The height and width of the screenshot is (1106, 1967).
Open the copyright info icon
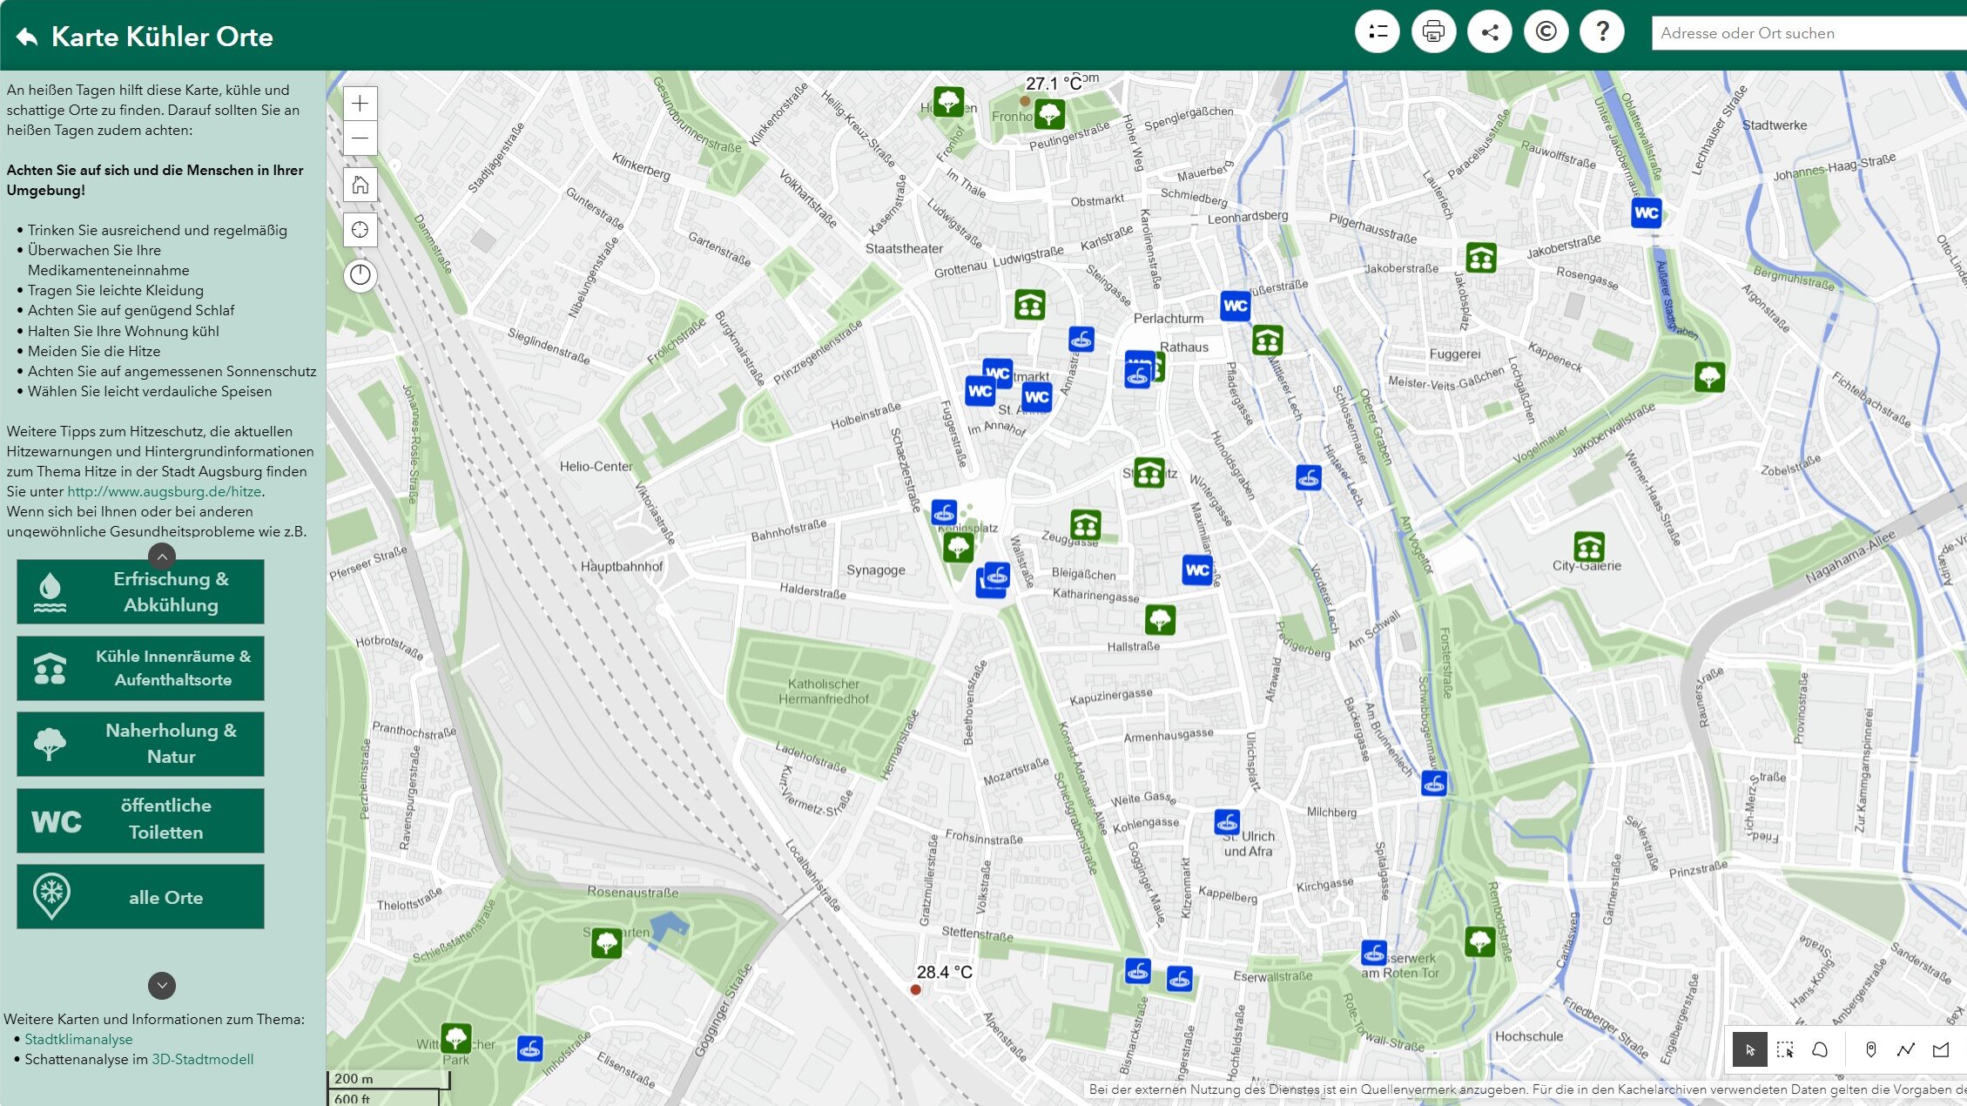[1546, 32]
